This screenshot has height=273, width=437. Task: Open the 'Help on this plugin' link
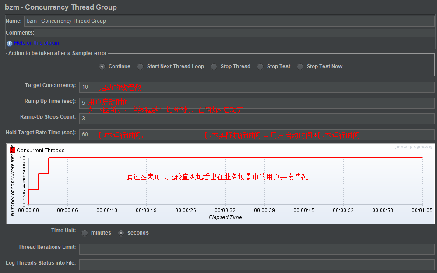coord(36,43)
